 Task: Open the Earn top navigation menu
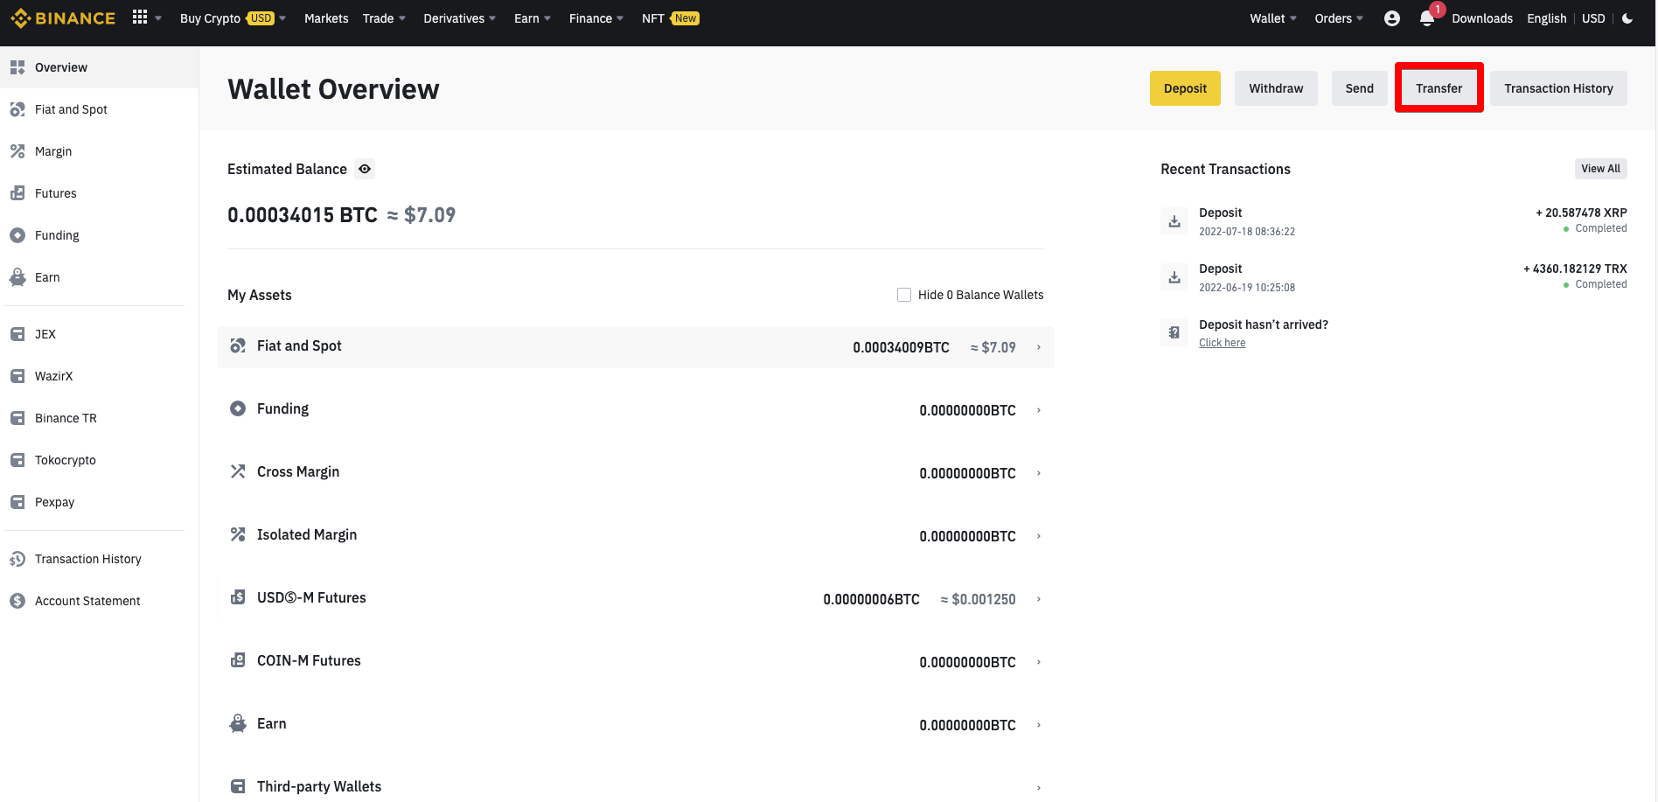pyautogui.click(x=533, y=18)
